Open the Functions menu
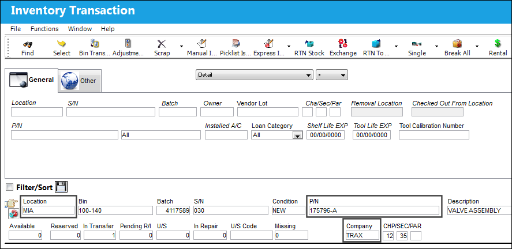512x249 pixels. coord(44,29)
